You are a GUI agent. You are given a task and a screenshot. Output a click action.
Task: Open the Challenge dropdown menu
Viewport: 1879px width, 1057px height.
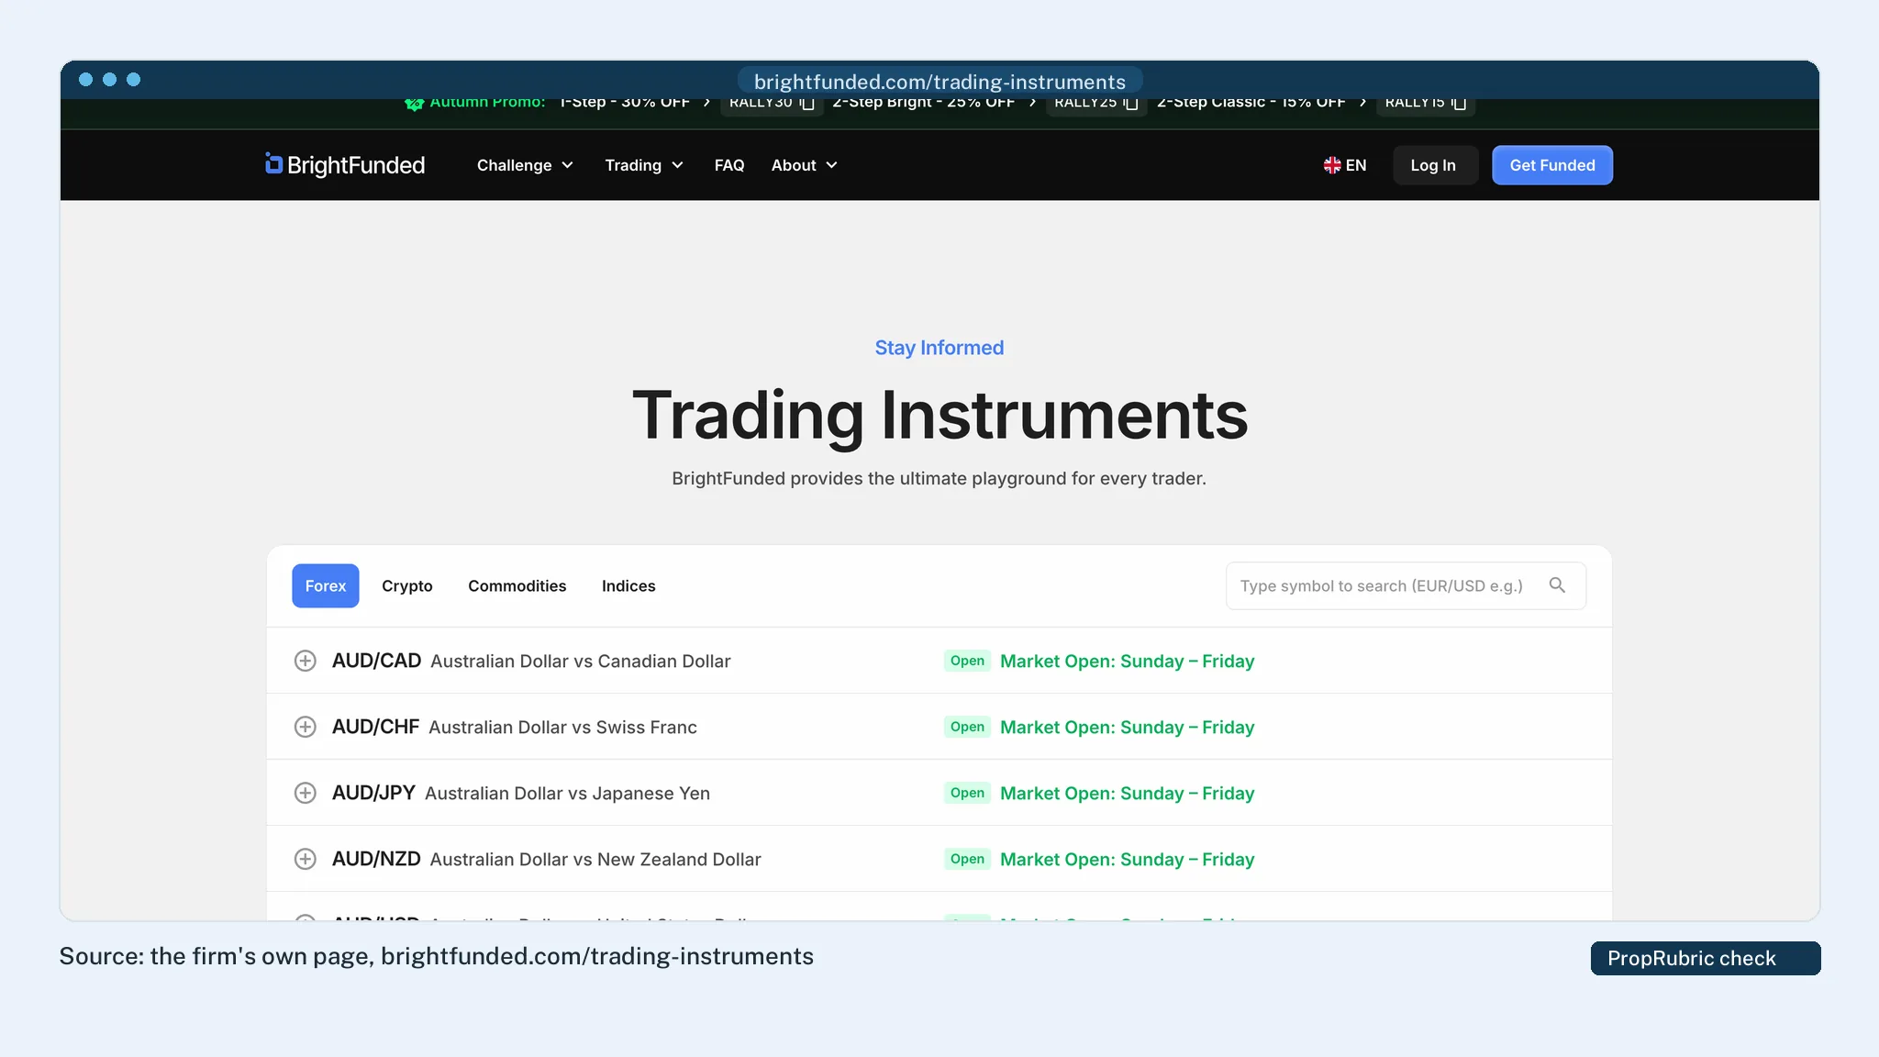click(x=525, y=165)
